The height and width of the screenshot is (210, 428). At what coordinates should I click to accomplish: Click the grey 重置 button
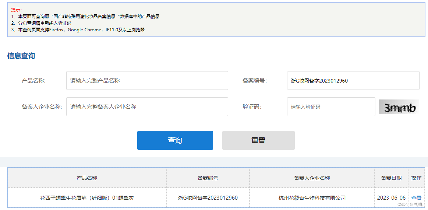coord(258,140)
